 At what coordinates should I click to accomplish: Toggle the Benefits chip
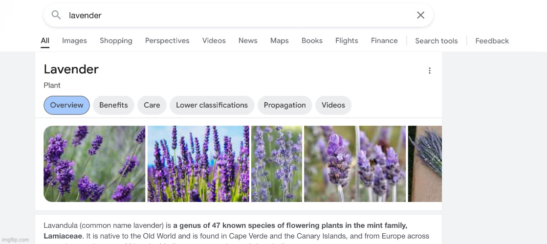pyautogui.click(x=113, y=105)
